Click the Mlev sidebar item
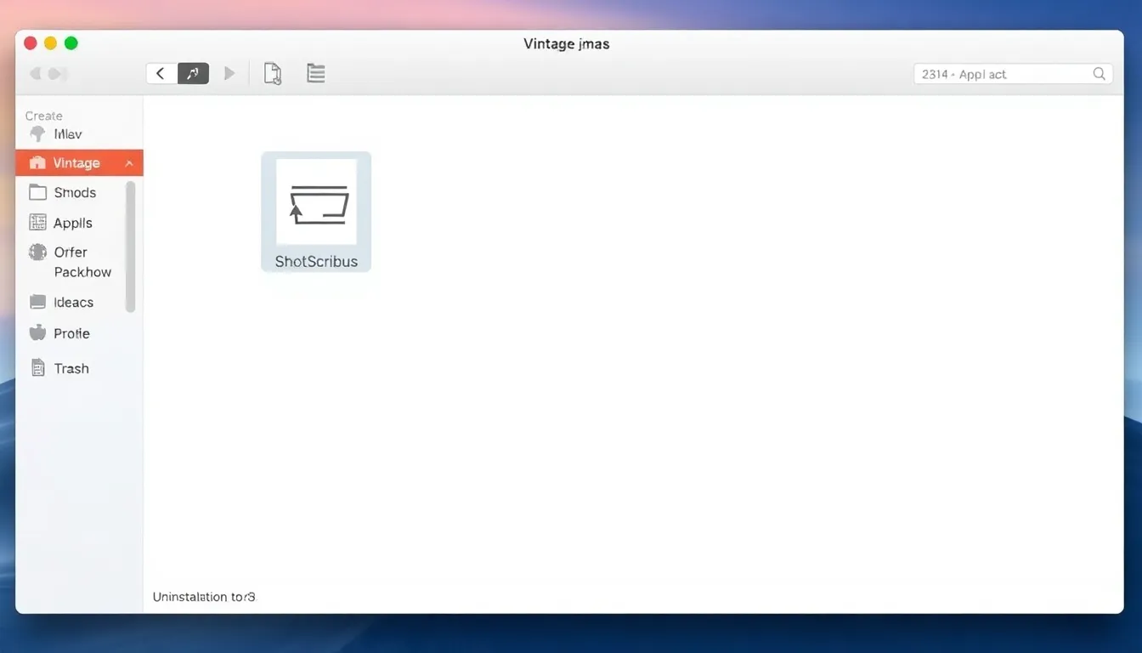 [67, 134]
